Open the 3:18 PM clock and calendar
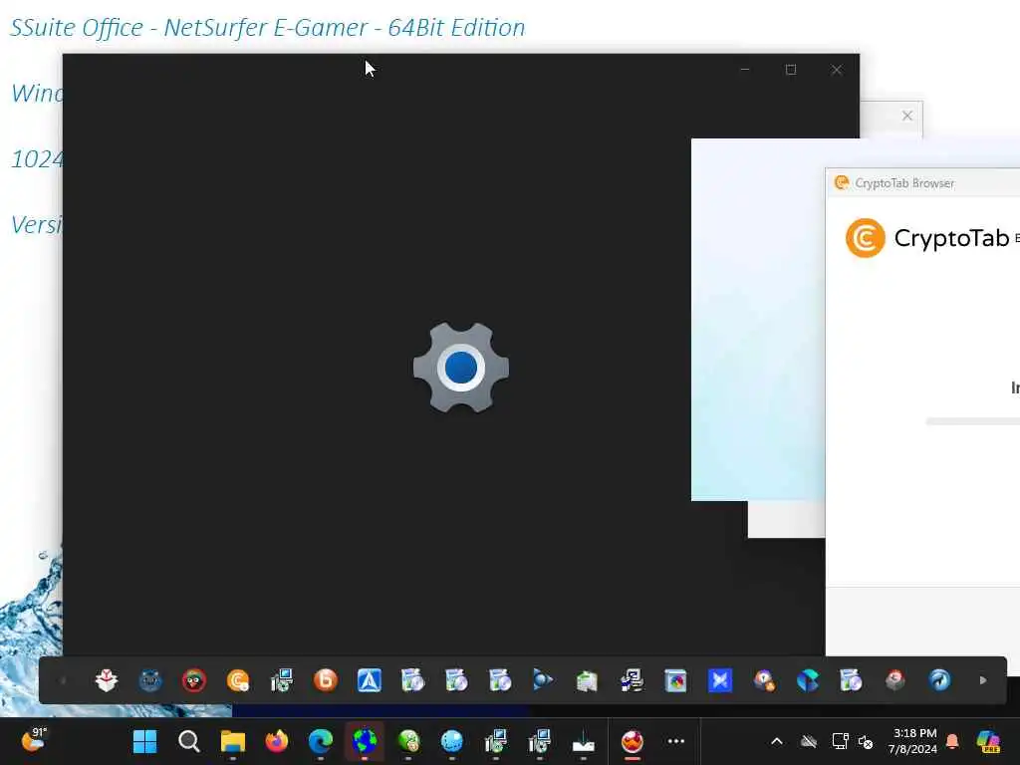The image size is (1020, 765). point(913,741)
